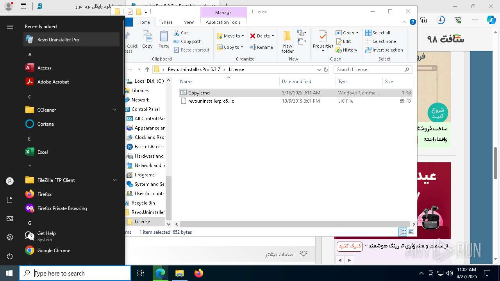The width and height of the screenshot is (500, 281).
Task: Open Properties in the ribbon
Action: coord(323,42)
